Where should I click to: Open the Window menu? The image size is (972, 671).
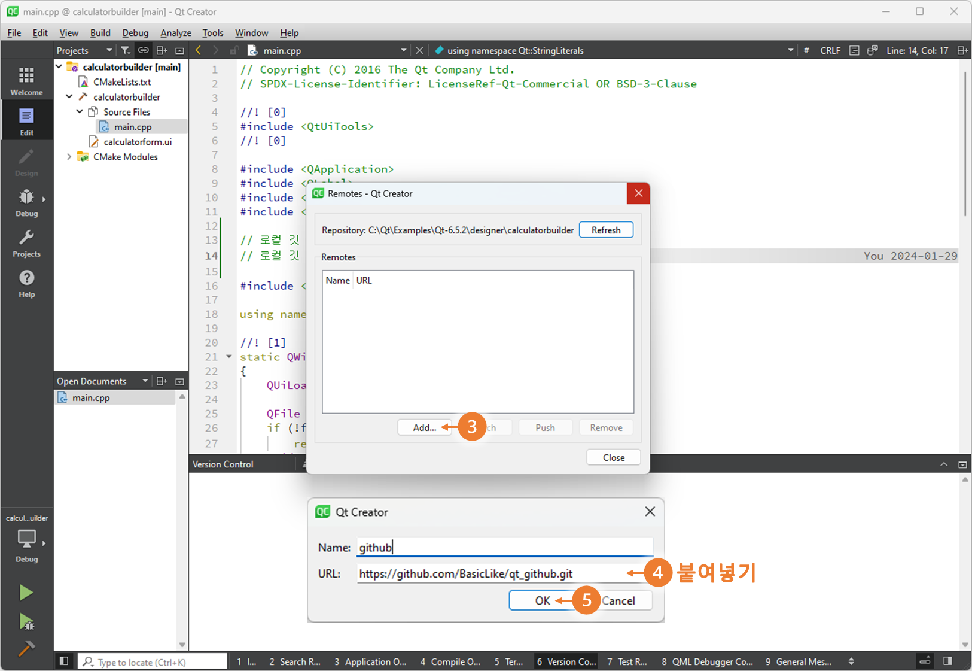click(251, 33)
